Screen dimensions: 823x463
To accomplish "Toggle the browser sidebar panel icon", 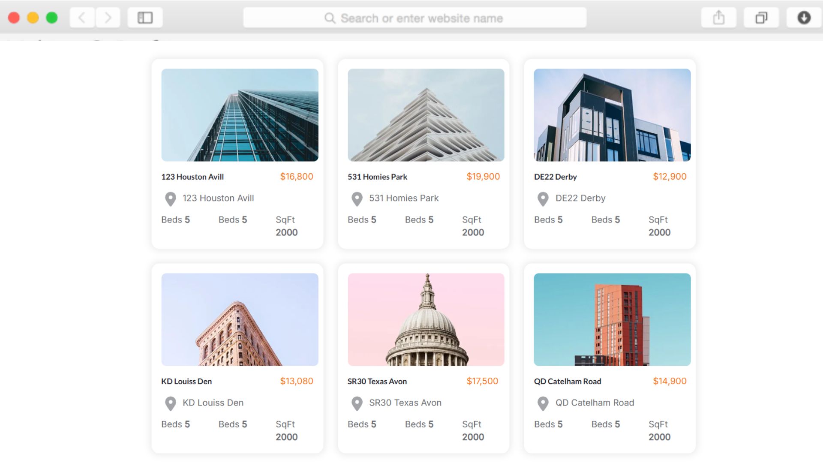I will tap(145, 18).
